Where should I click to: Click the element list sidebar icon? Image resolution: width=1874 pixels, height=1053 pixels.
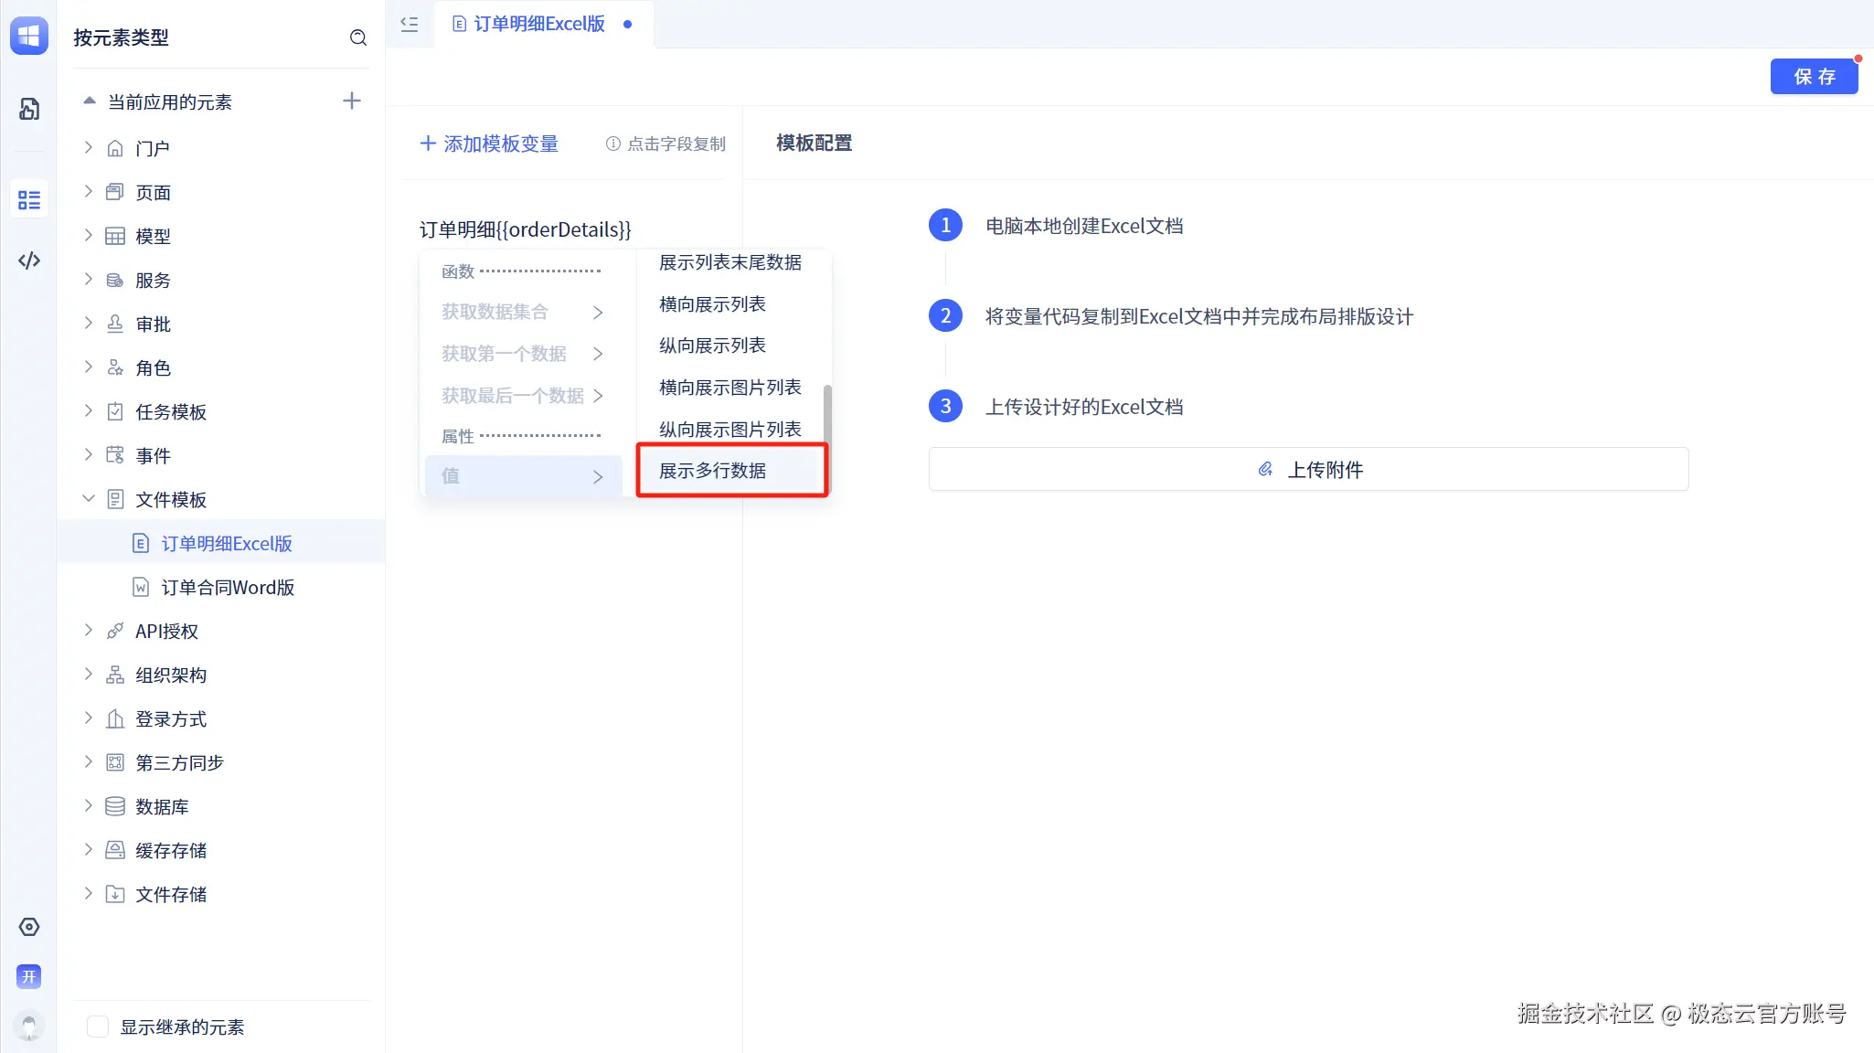coord(29,199)
